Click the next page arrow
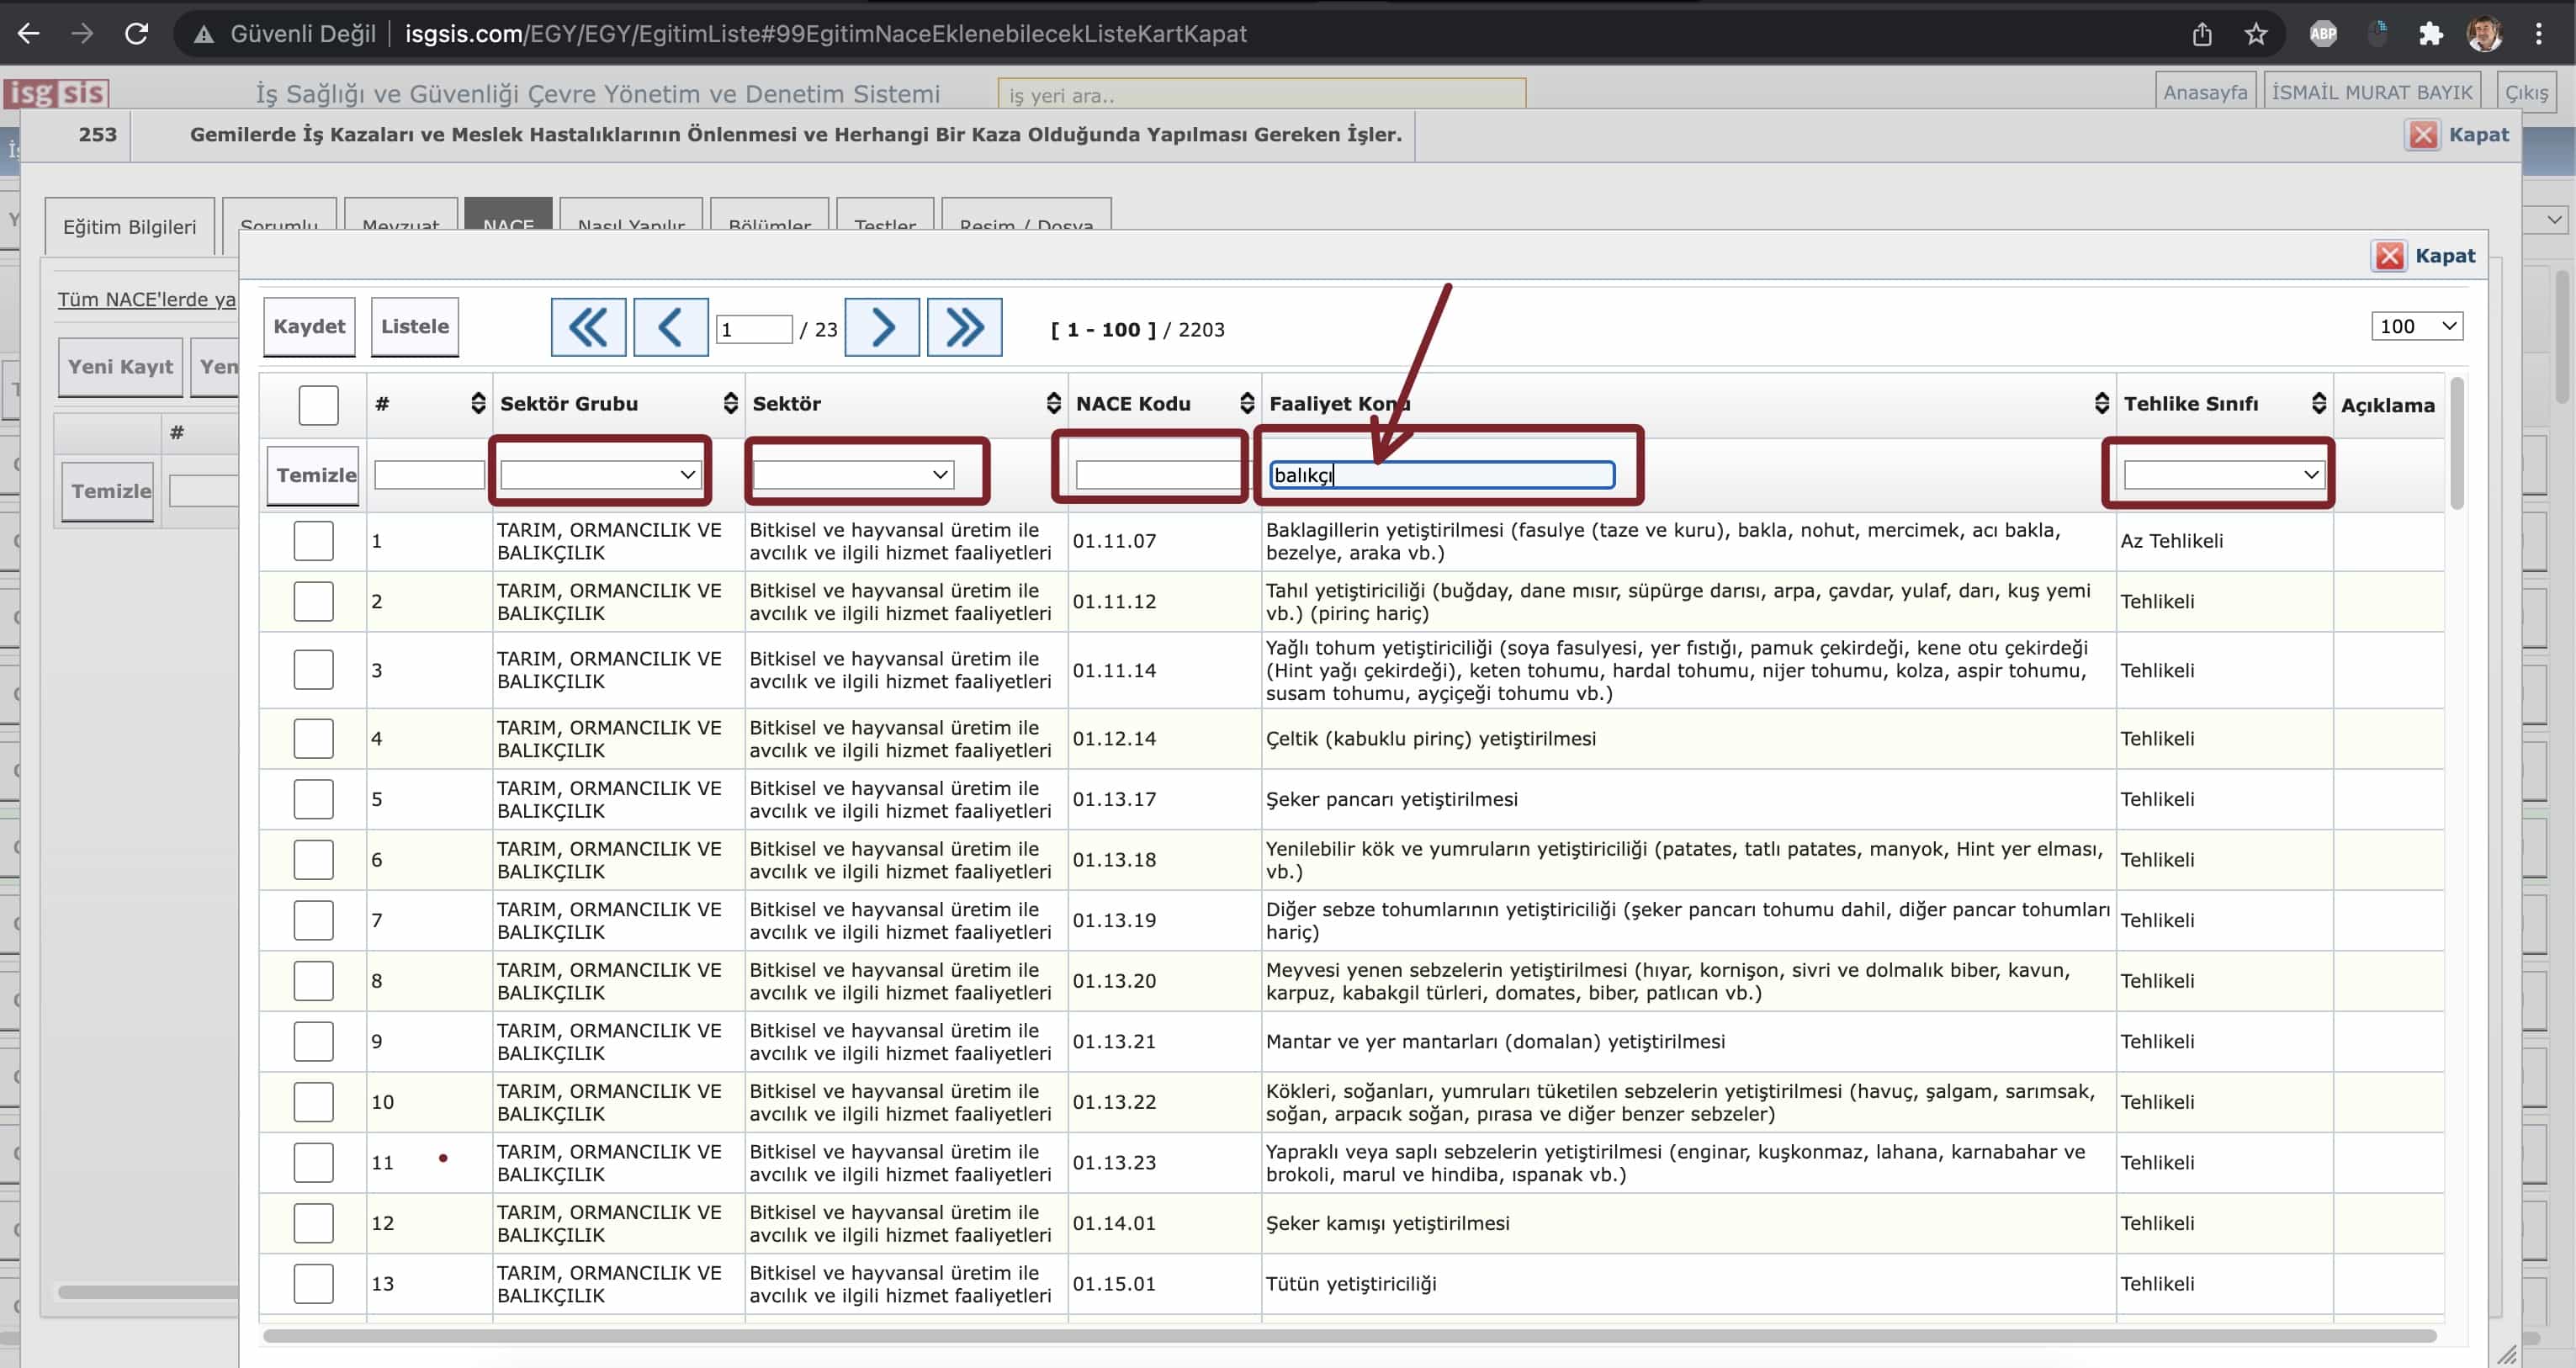 pos(882,327)
